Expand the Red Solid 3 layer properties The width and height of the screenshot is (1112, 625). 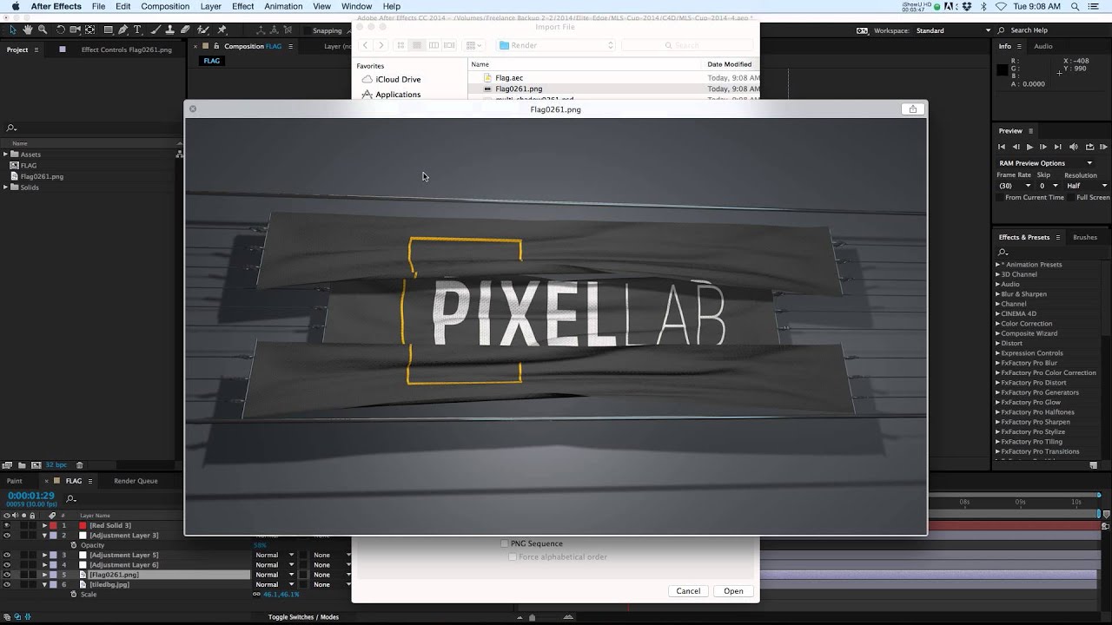pos(44,525)
